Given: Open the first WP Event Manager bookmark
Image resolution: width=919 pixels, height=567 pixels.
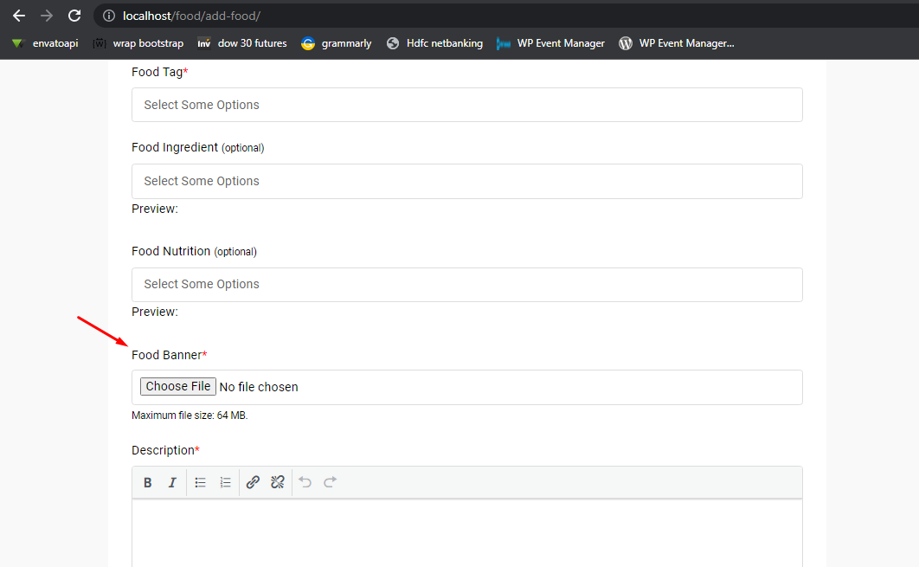Looking at the screenshot, I should coord(550,43).
